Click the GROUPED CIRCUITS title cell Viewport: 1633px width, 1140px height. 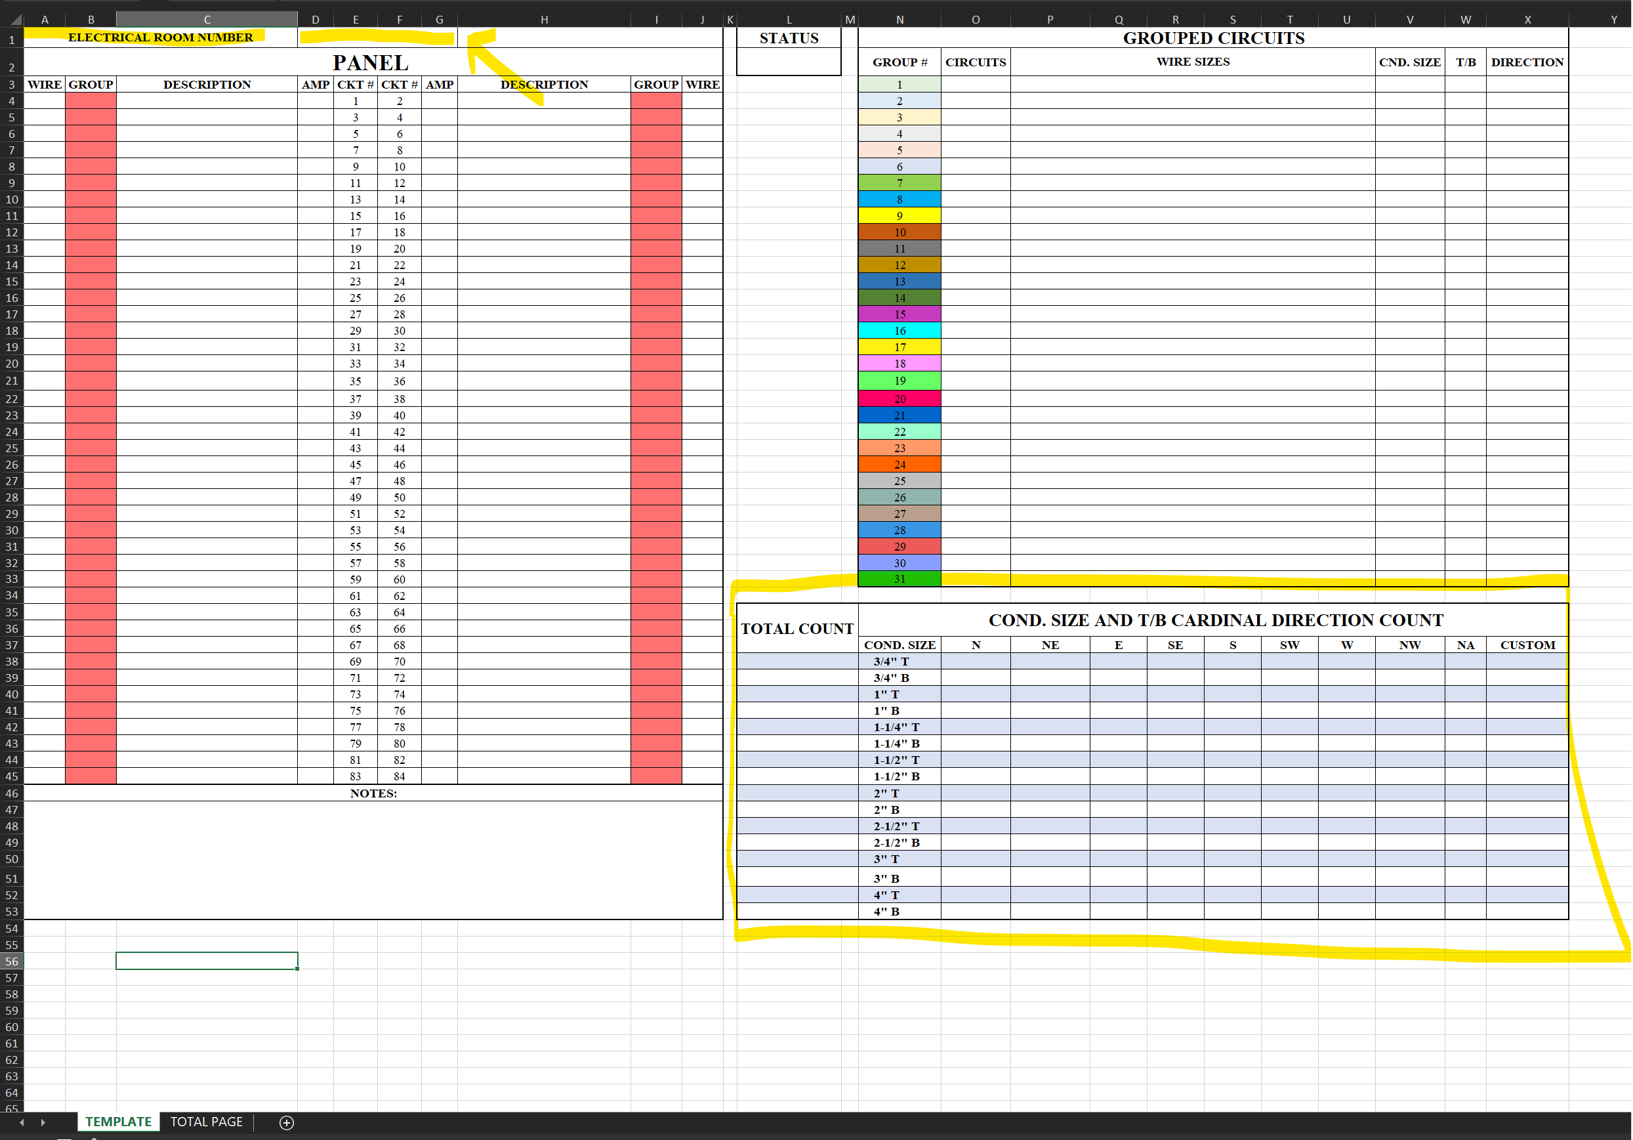click(x=1213, y=39)
